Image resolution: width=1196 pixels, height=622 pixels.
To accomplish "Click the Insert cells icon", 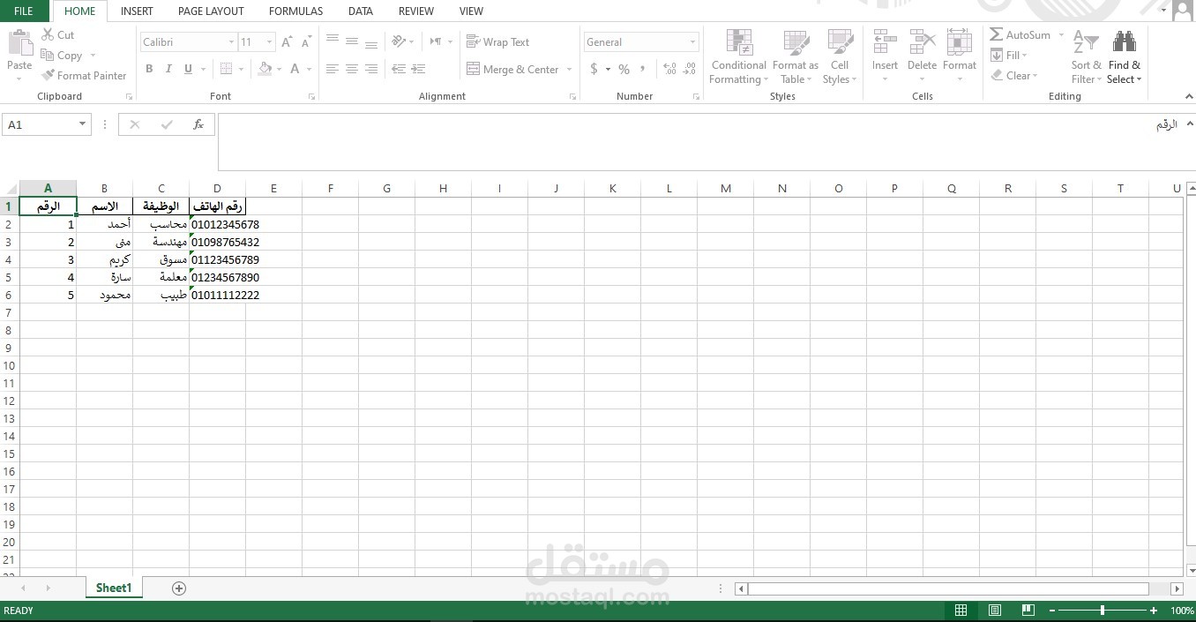I will (x=885, y=42).
